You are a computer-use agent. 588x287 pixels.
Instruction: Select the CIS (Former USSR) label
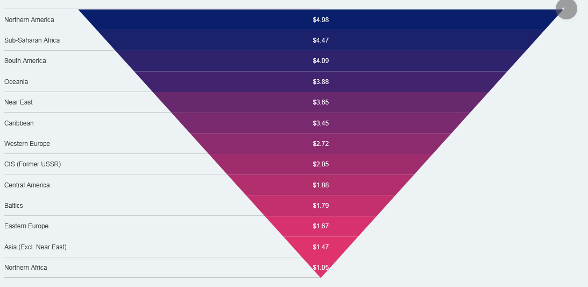pos(32,164)
